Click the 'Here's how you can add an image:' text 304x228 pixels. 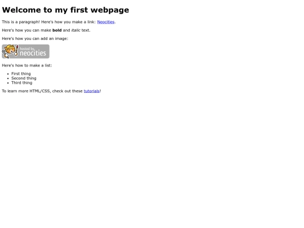[35, 39]
